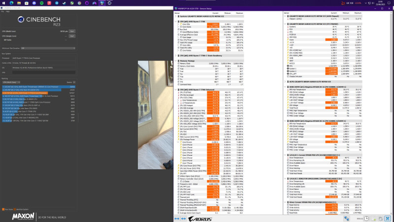Expand the Core VIDs row
The height and width of the screenshot is (222, 394).
coord(178,24)
